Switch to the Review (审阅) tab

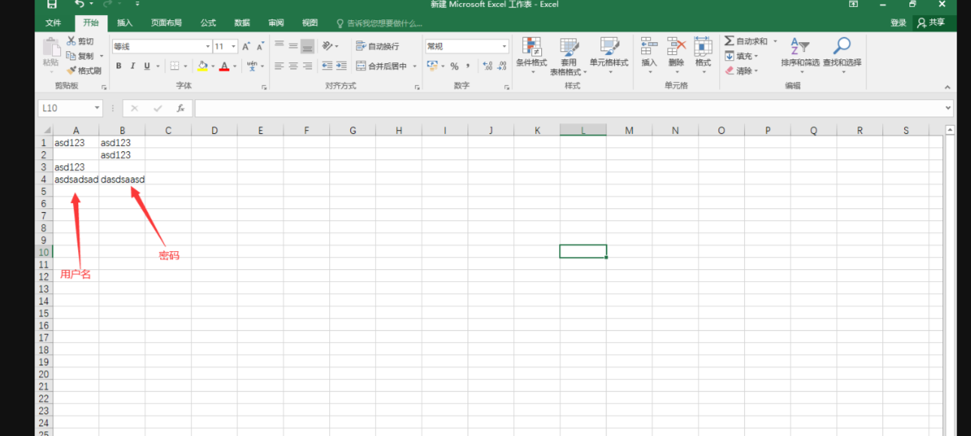pos(276,23)
